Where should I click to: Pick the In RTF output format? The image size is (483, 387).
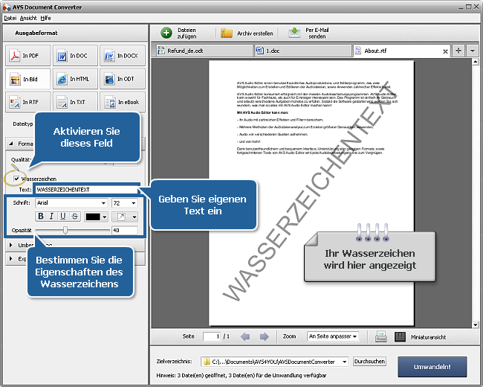[x=27, y=102]
